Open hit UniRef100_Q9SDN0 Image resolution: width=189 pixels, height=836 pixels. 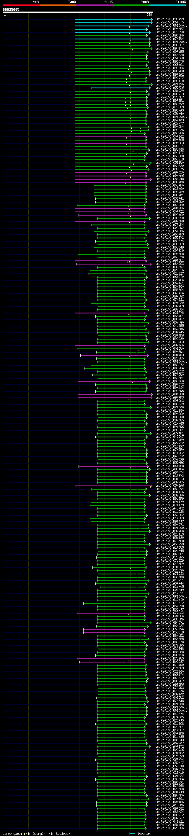[x=170, y=202]
